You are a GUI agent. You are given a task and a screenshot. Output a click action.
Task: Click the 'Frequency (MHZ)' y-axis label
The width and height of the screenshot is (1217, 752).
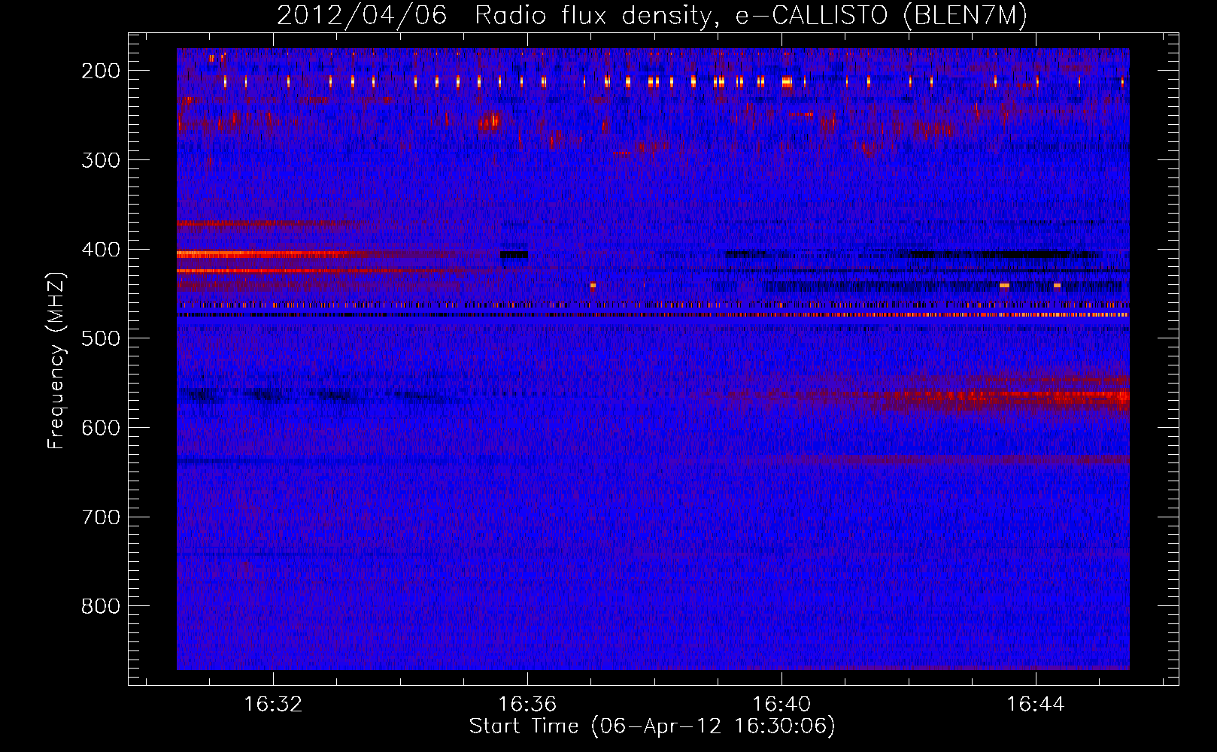click(x=56, y=360)
